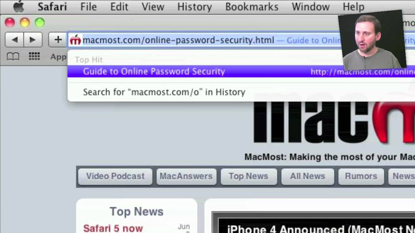Open Top Sites grid icon
Viewport: 415px width, 233px height.
(34, 57)
